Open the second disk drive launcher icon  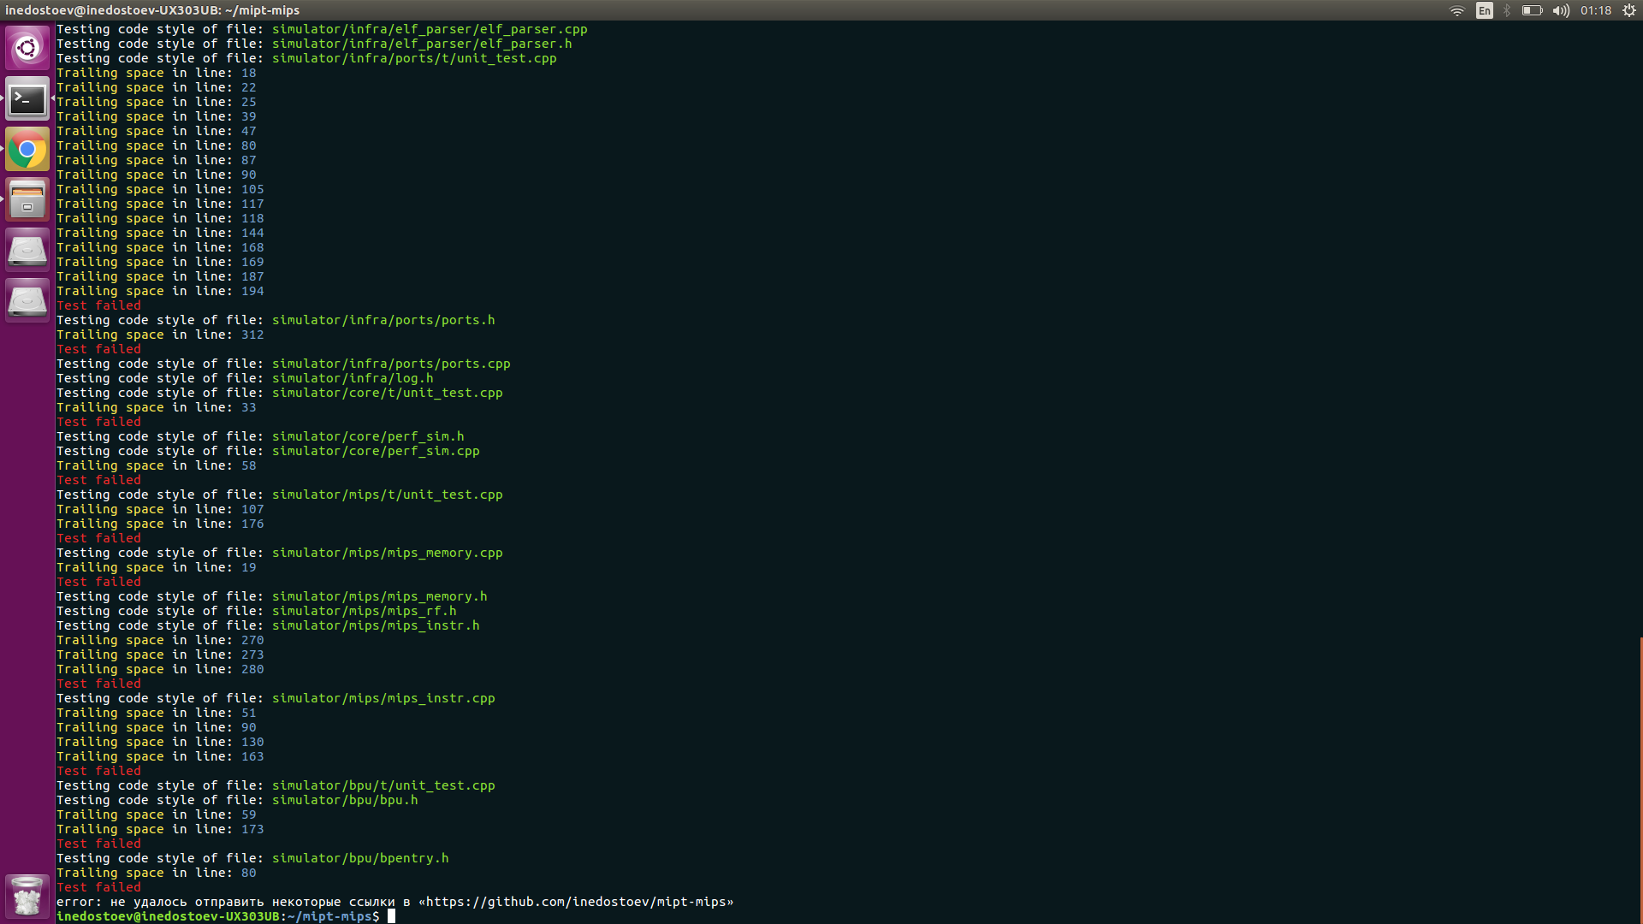pyautogui.click(x=27, y=299)
